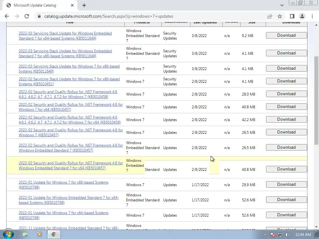The width and height of the screenshot is (319, 239).
Task: Open KB5010457 .NET 4.8 Windows 7 x64 link
Action: pyautogui.click(x=71, y=107)
